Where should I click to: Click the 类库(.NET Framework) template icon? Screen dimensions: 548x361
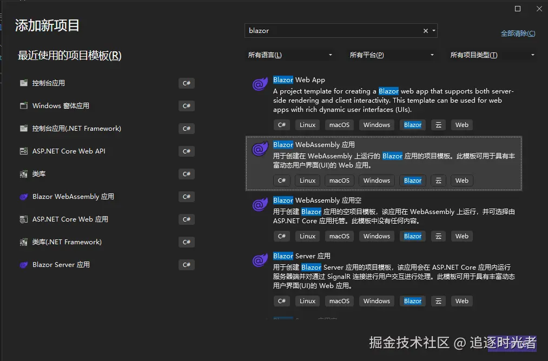pos(23,242)
